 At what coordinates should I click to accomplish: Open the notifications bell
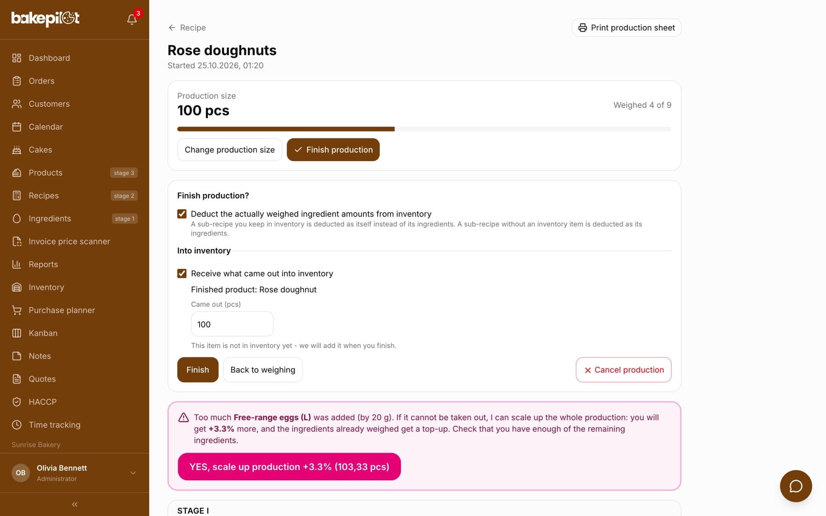click(132, 19)
